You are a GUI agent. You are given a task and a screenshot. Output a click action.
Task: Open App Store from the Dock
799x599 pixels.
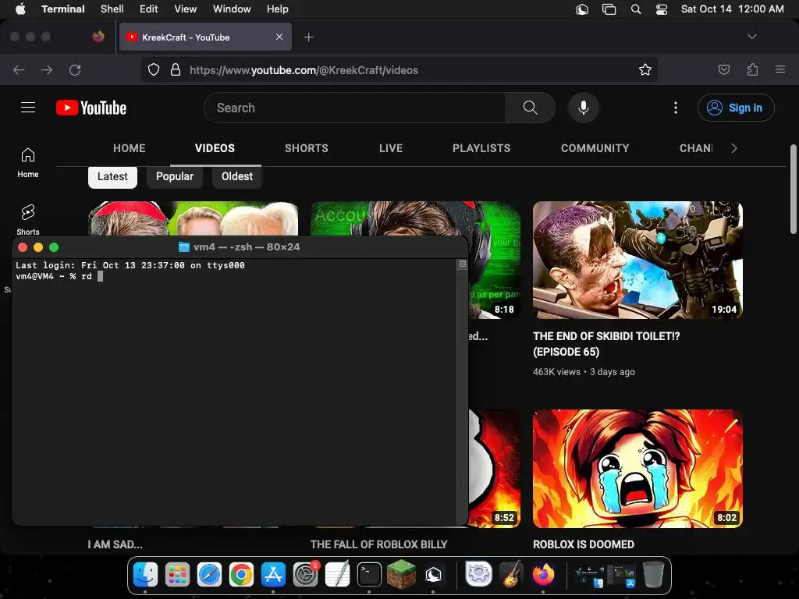pyautogui.click(x=273, y=575)
